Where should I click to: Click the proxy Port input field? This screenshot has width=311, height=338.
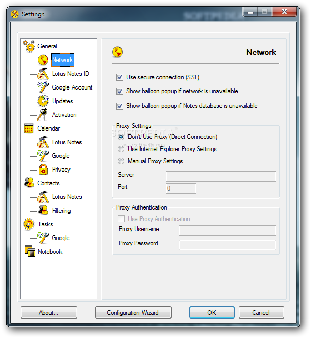pyautogui.click(x=181, y=188)
